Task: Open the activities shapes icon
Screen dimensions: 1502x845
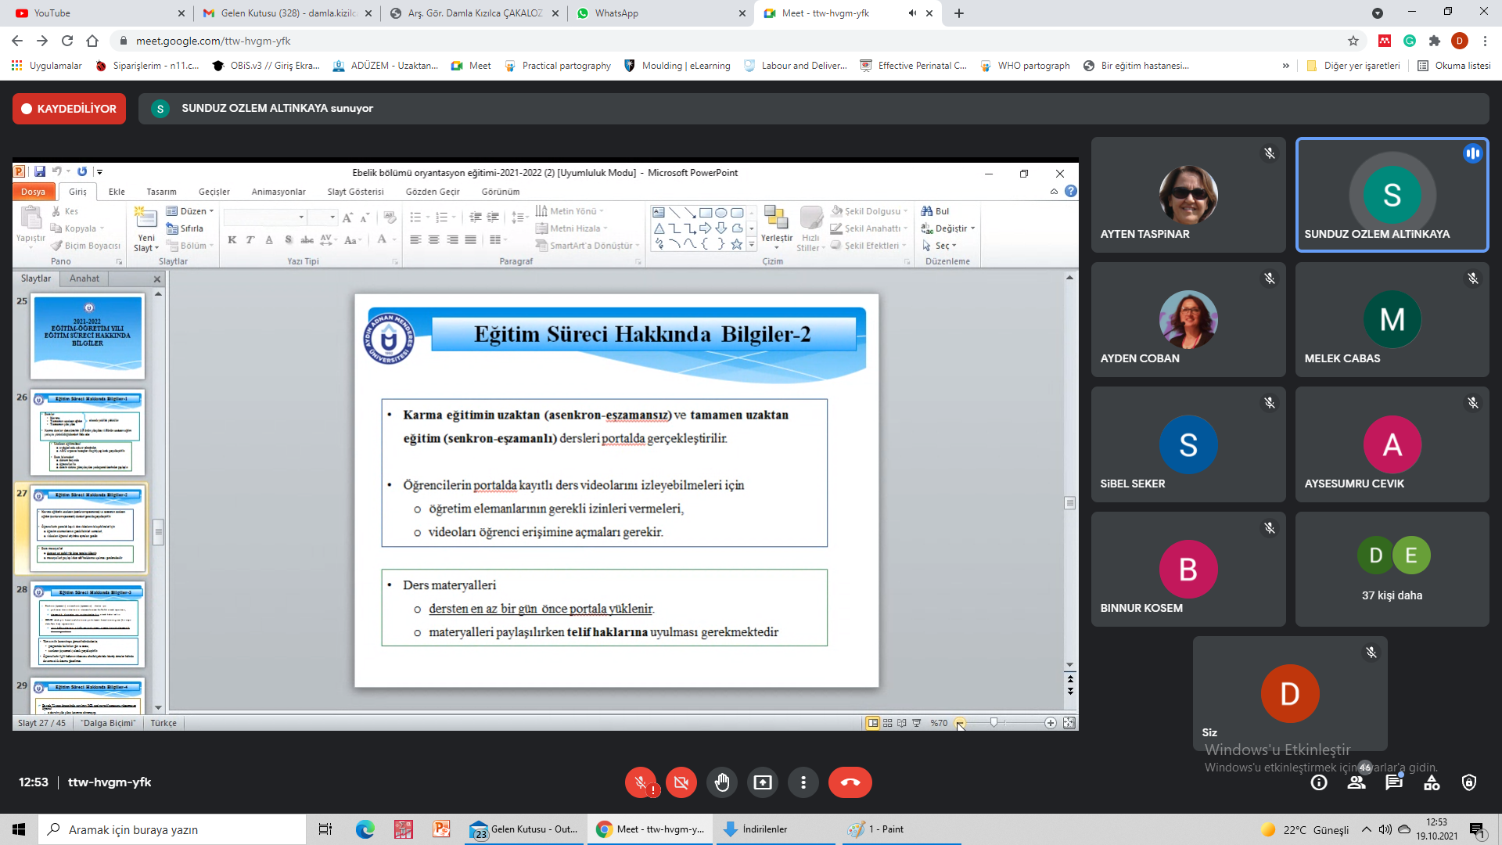Action: coord(1432,782)
